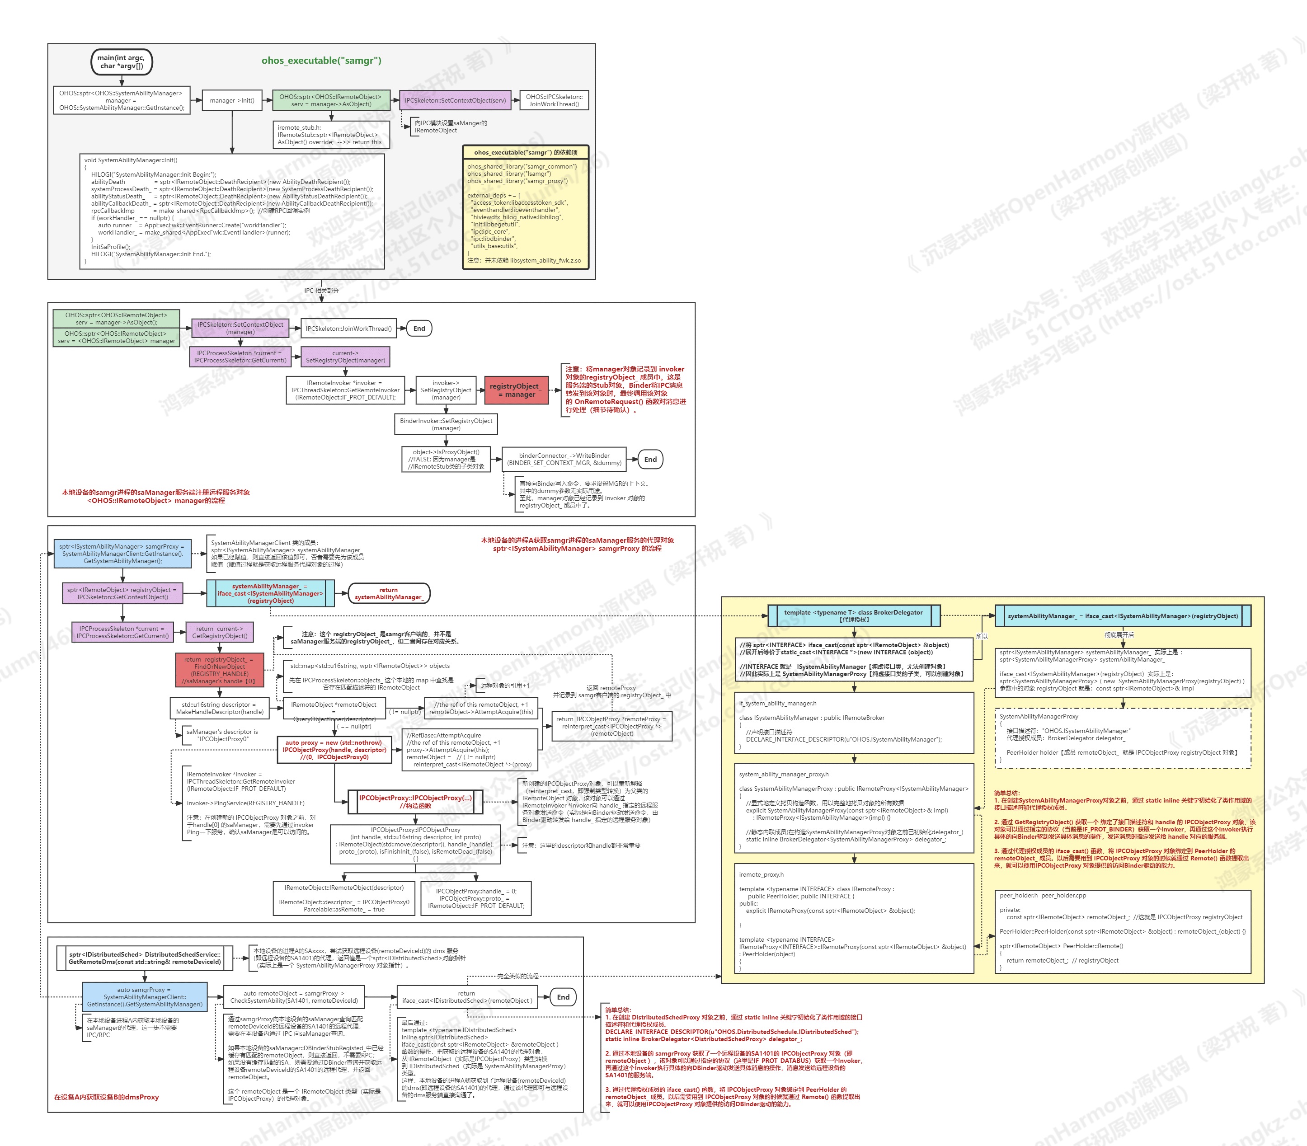Image resolution: width=1307 pixels, height=1146 pixels.
Task: Click the current->SetRegistryObject(manager) purple box
Action: 345,357
